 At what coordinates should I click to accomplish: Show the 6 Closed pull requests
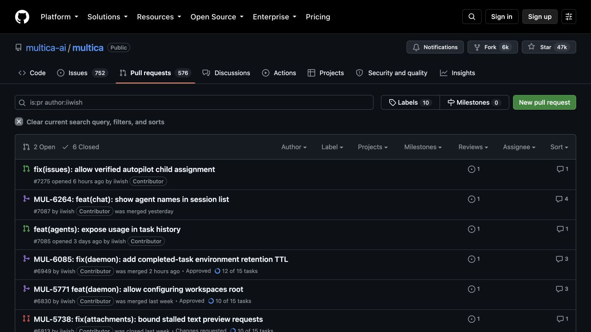[x=81, y=147]
